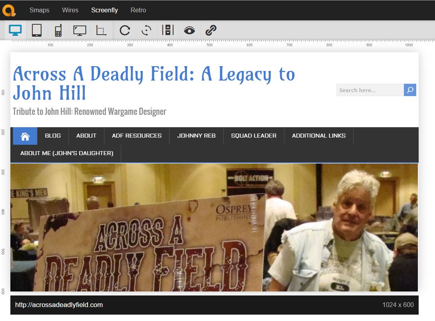This screenshot has height=321, width=435.
Task: Open the Wires tab
Action: (x=70, y=10)
